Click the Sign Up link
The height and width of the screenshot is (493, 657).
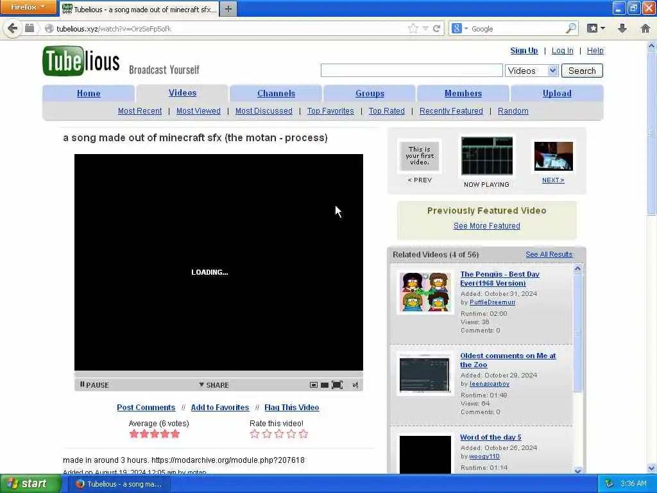click(x=524, y=51)
